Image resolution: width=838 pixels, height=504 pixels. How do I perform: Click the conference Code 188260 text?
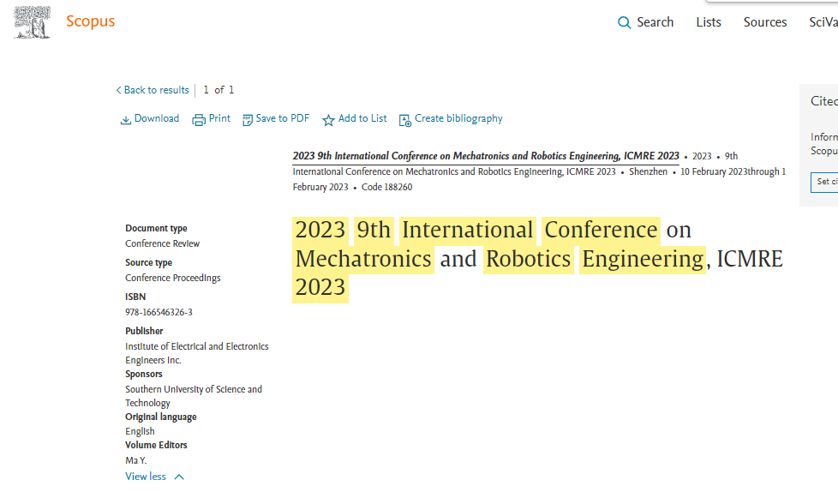tap(387, 187)
